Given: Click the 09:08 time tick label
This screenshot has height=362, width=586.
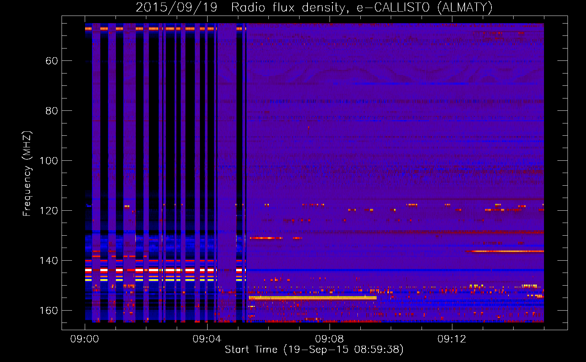Looking at the screenshot, I should pos(330,339).
